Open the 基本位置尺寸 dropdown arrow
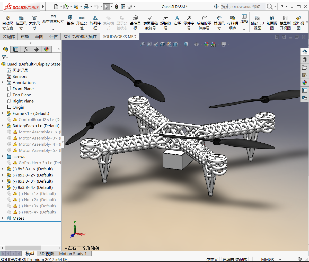 [x=53, y=30]
